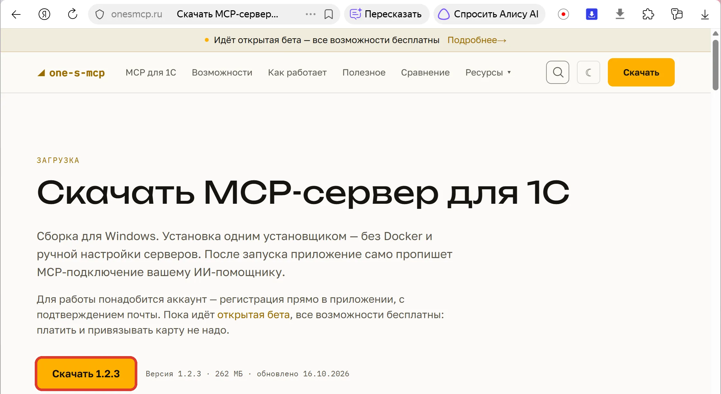Follow the Подробнее link in beta banner
Image resolution: width=721 pixels, height=394 pixels.
pyautogui.click(x=477, y=40)
